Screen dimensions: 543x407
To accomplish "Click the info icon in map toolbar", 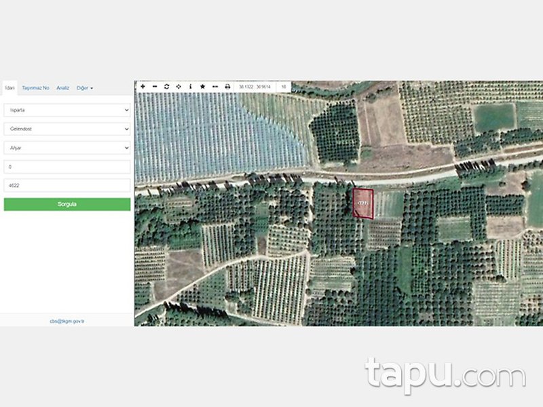I will 191,87.
